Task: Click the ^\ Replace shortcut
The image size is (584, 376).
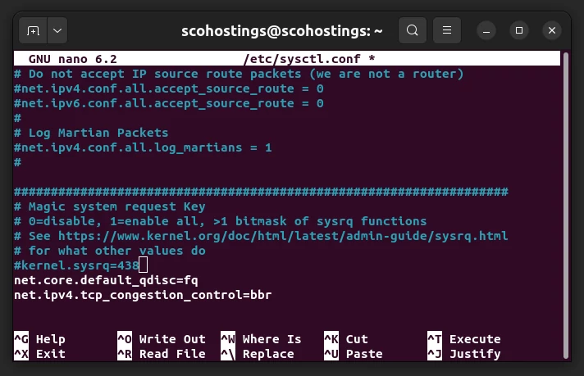Action: (x=258, y=354)
